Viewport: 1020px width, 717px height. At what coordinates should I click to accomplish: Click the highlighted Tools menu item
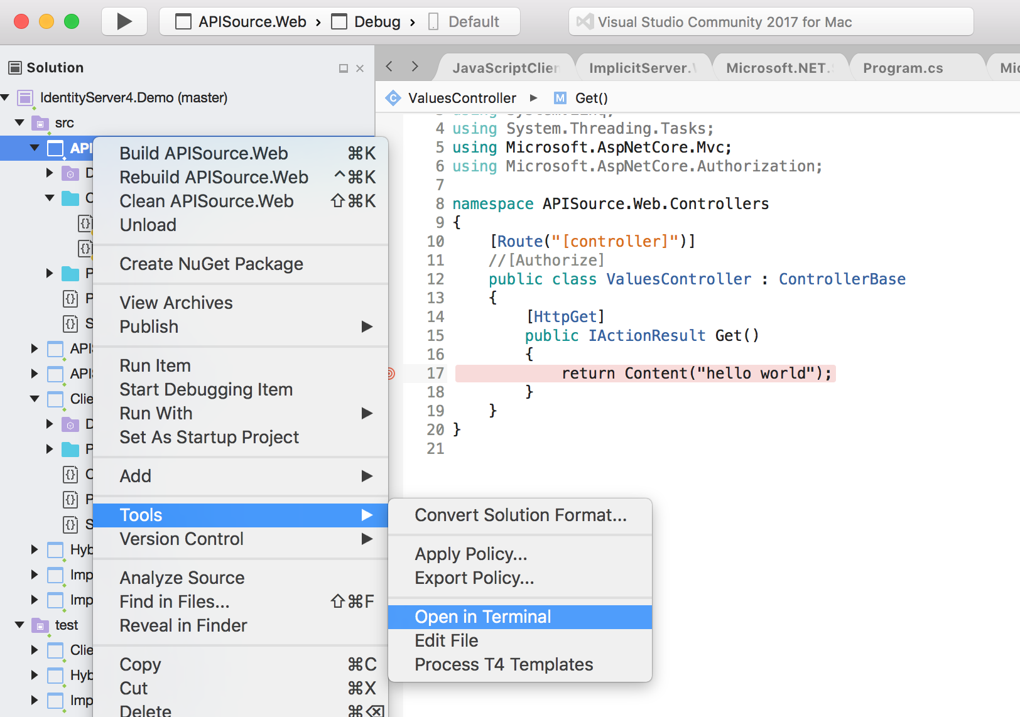pos(241,515)
